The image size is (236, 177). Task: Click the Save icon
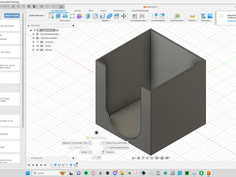(42, 6)
